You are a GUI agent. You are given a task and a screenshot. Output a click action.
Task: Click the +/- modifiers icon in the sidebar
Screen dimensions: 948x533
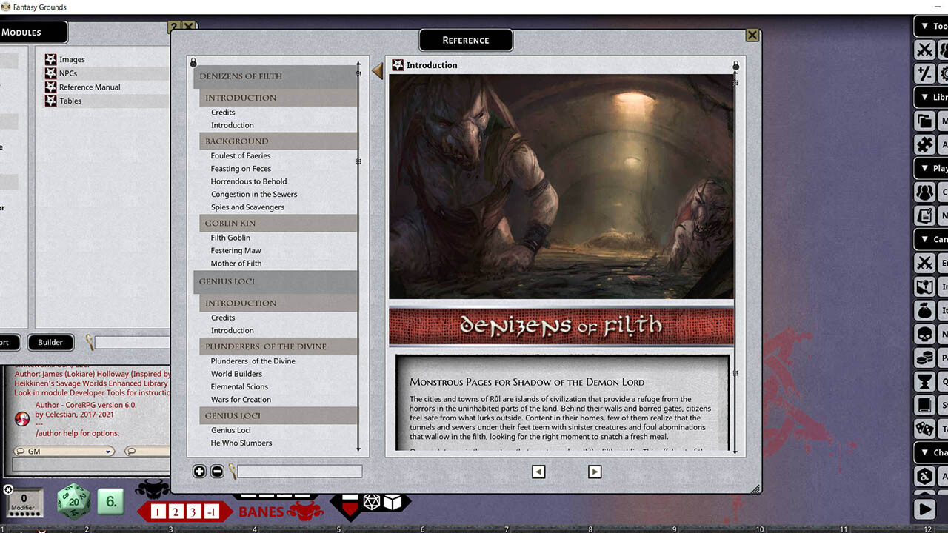coord(924,73)
